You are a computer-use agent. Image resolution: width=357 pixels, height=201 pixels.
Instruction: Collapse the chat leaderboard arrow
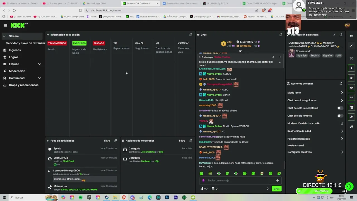pyautogui.click(x=240, y=51)
